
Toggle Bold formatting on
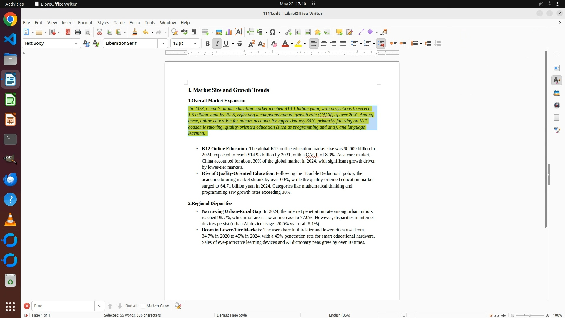tap(207, 44)
